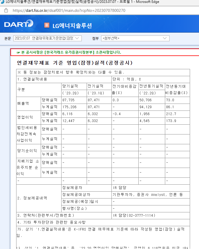Click the 당기순이익 row label
Image resolution: width=199 pixels, height=249 pixels.
click(x=27, y=151)
